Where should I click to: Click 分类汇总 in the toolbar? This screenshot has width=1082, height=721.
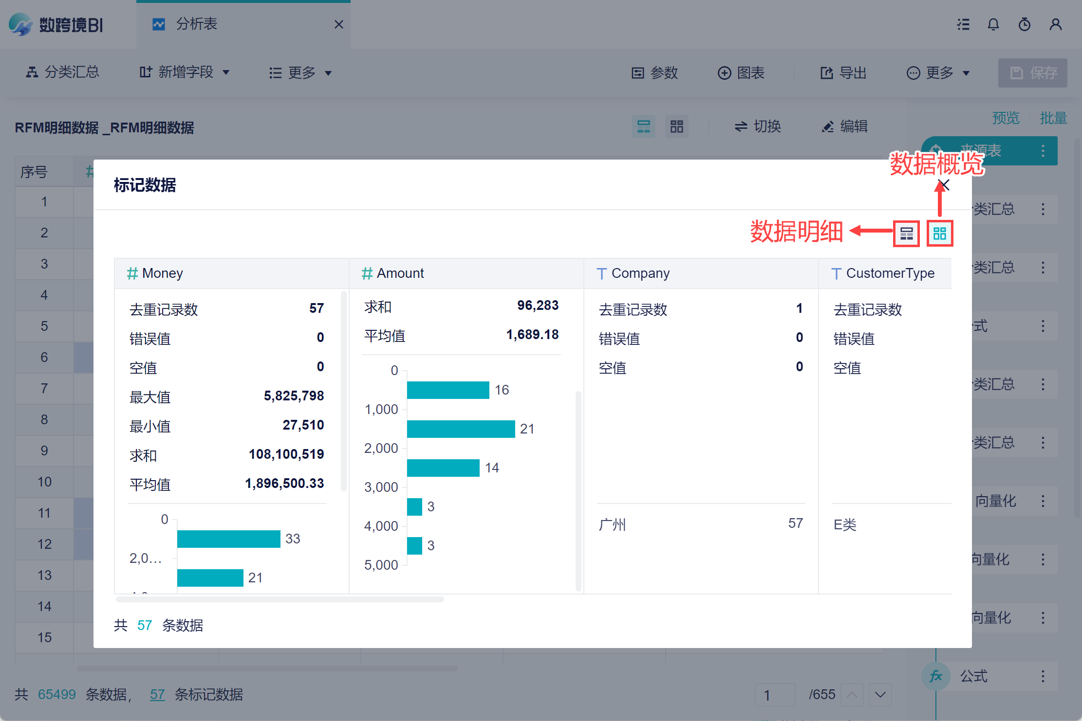[62, 72]
